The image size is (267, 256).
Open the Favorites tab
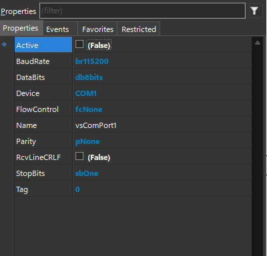pos(97,29)
